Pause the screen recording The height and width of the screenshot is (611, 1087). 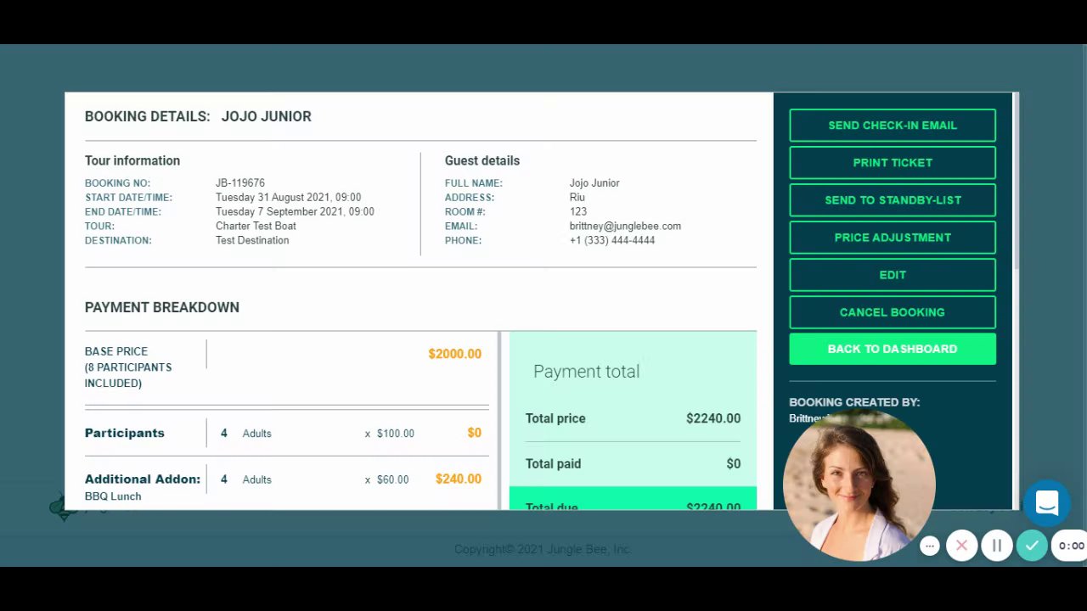(997, 546)
